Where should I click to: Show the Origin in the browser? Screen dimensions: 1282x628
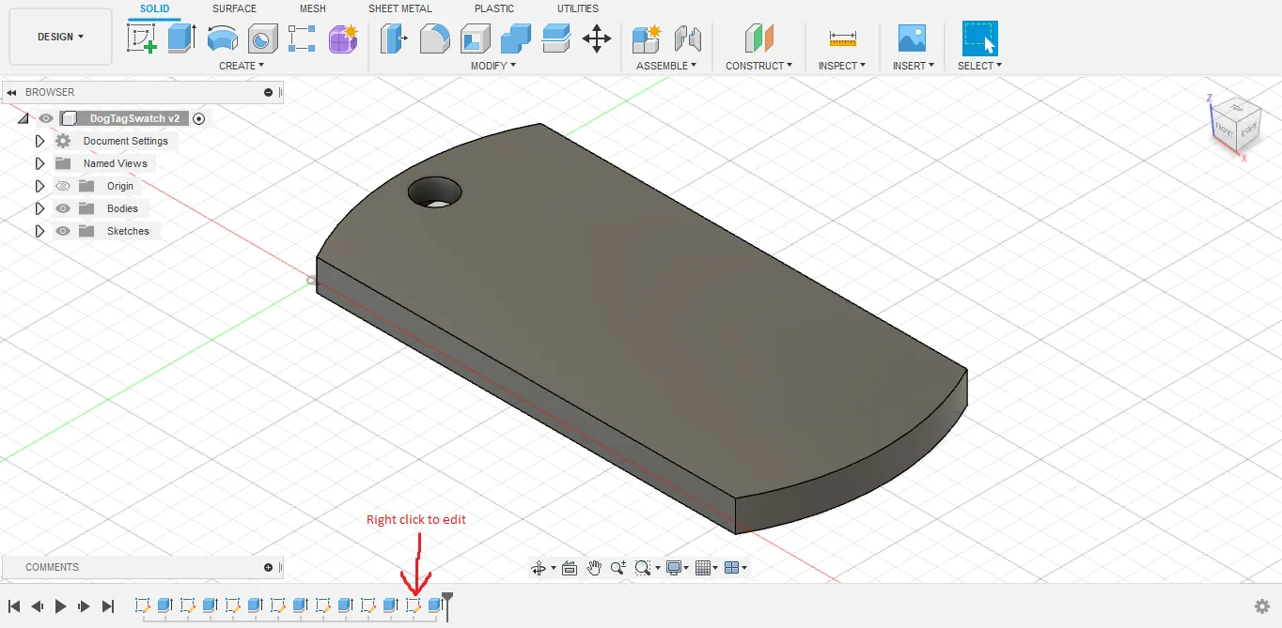coord(62,186)
